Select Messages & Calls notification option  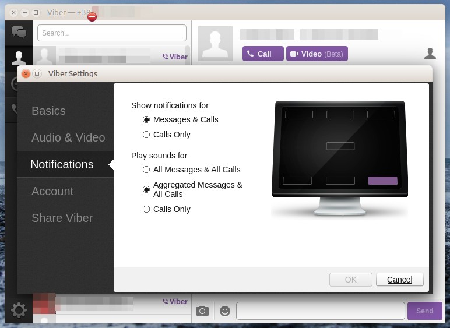pos(181,119)
